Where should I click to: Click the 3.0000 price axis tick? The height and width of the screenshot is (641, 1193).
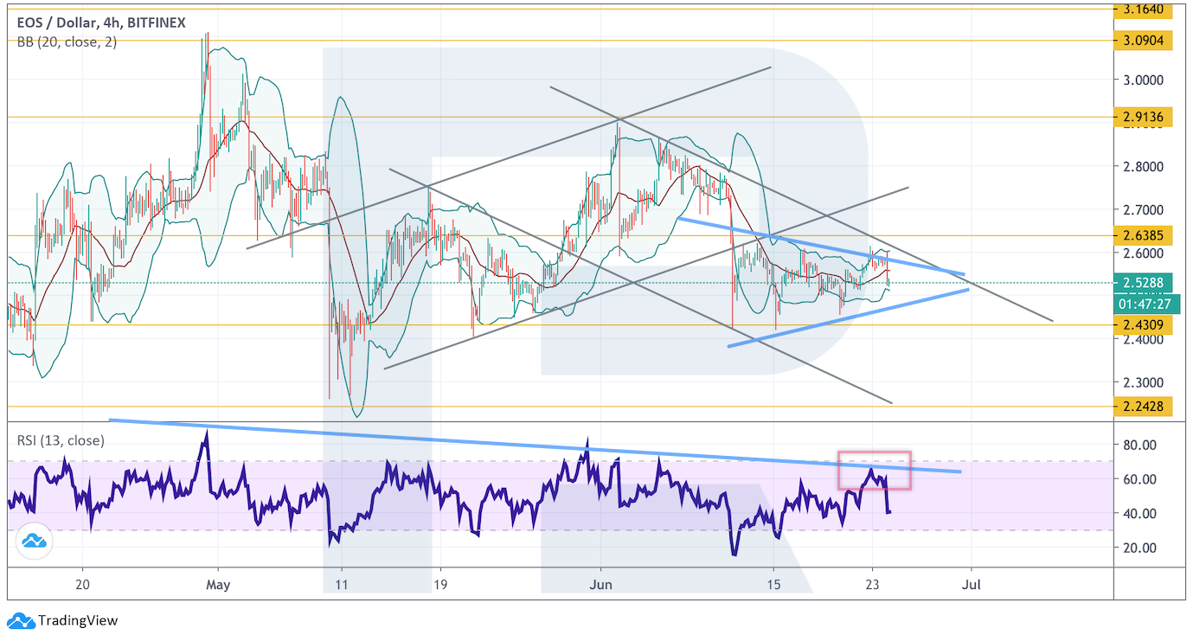[1143, 80]
